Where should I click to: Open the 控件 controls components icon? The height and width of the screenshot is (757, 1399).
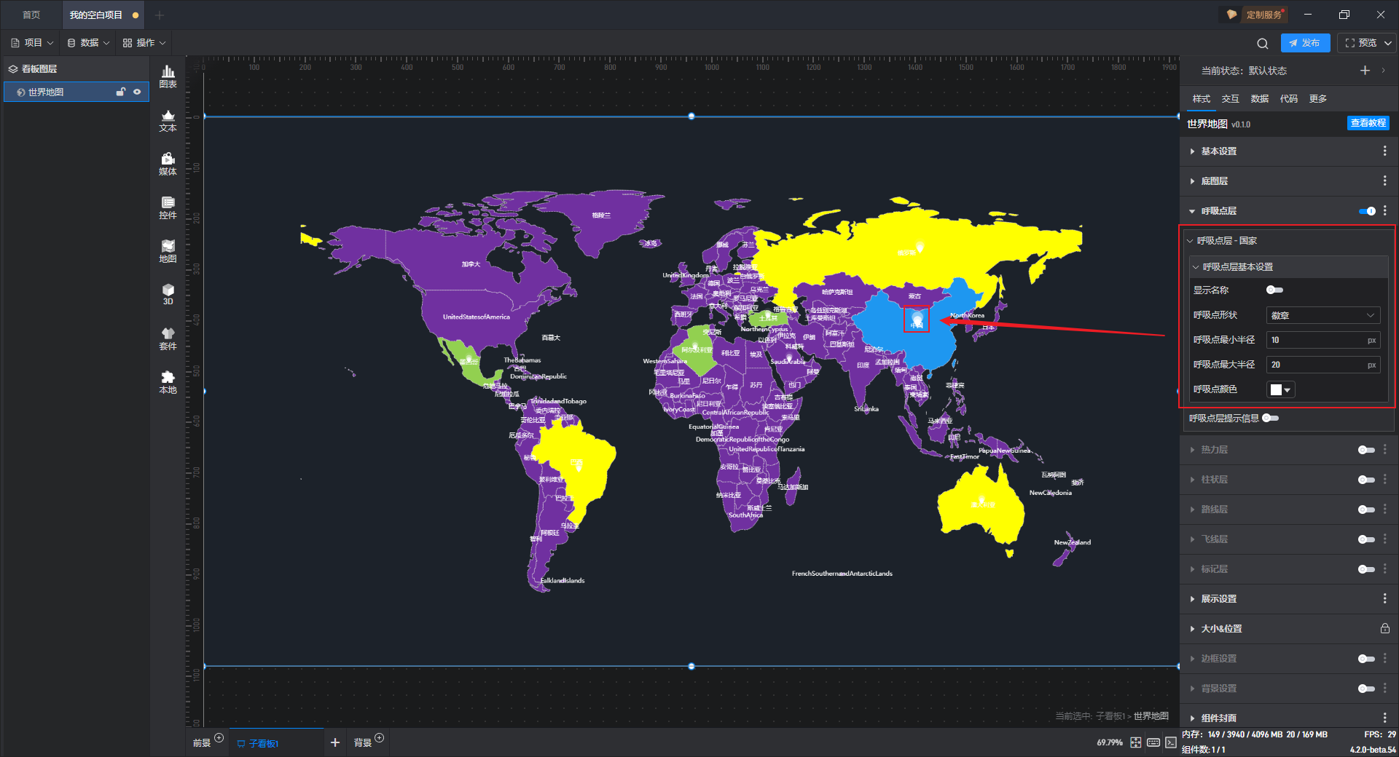[168, 207]
